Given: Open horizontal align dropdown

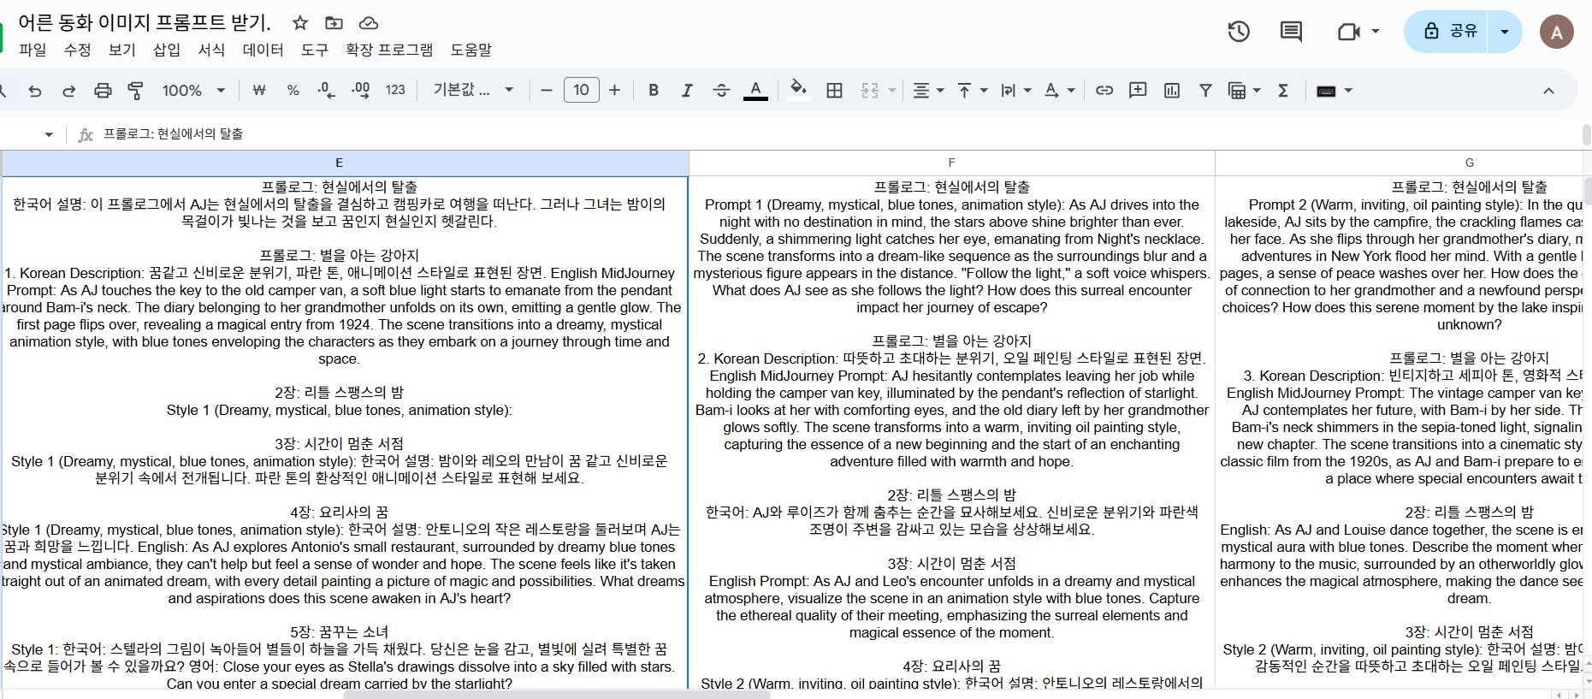Looking at the screenshot, I should [928, 91].
